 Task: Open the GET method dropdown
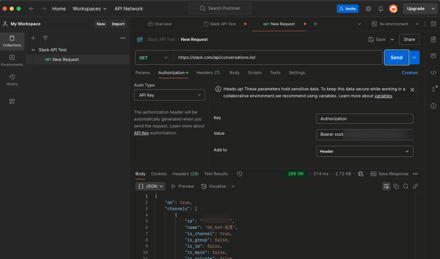(154, 58)
